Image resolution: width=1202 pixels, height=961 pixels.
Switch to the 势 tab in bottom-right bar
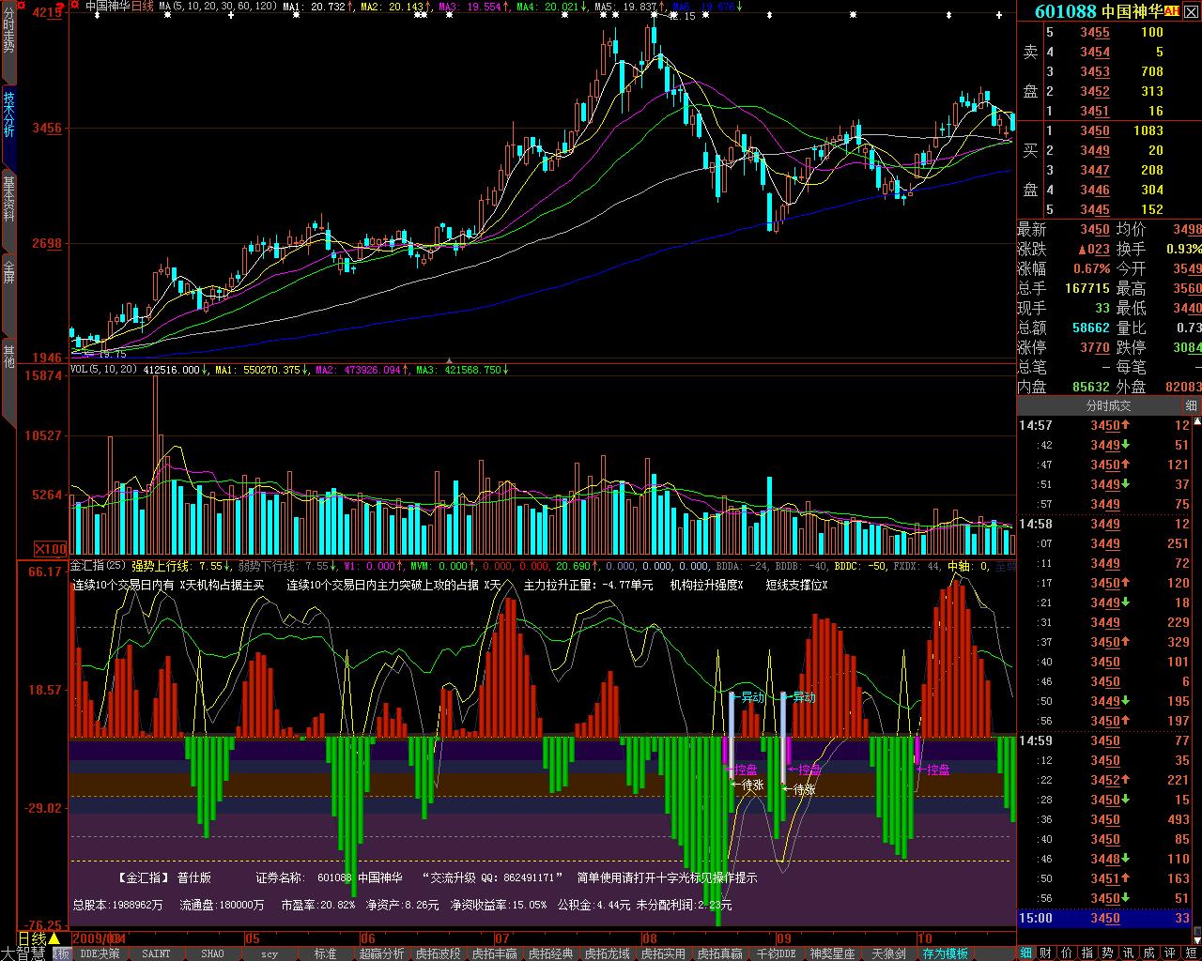[x=1109, y=953]
